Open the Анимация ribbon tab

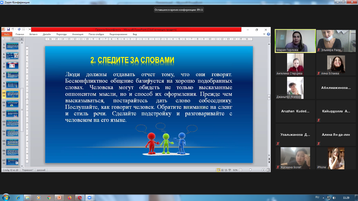click(78, 34)
